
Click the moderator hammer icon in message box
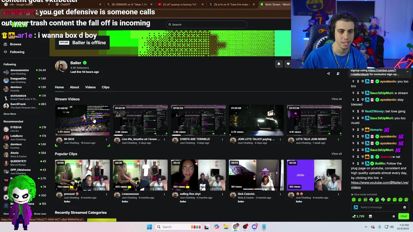coord(356,207)
